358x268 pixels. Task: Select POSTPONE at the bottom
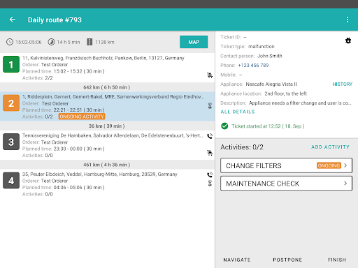[x=287, y=260]
